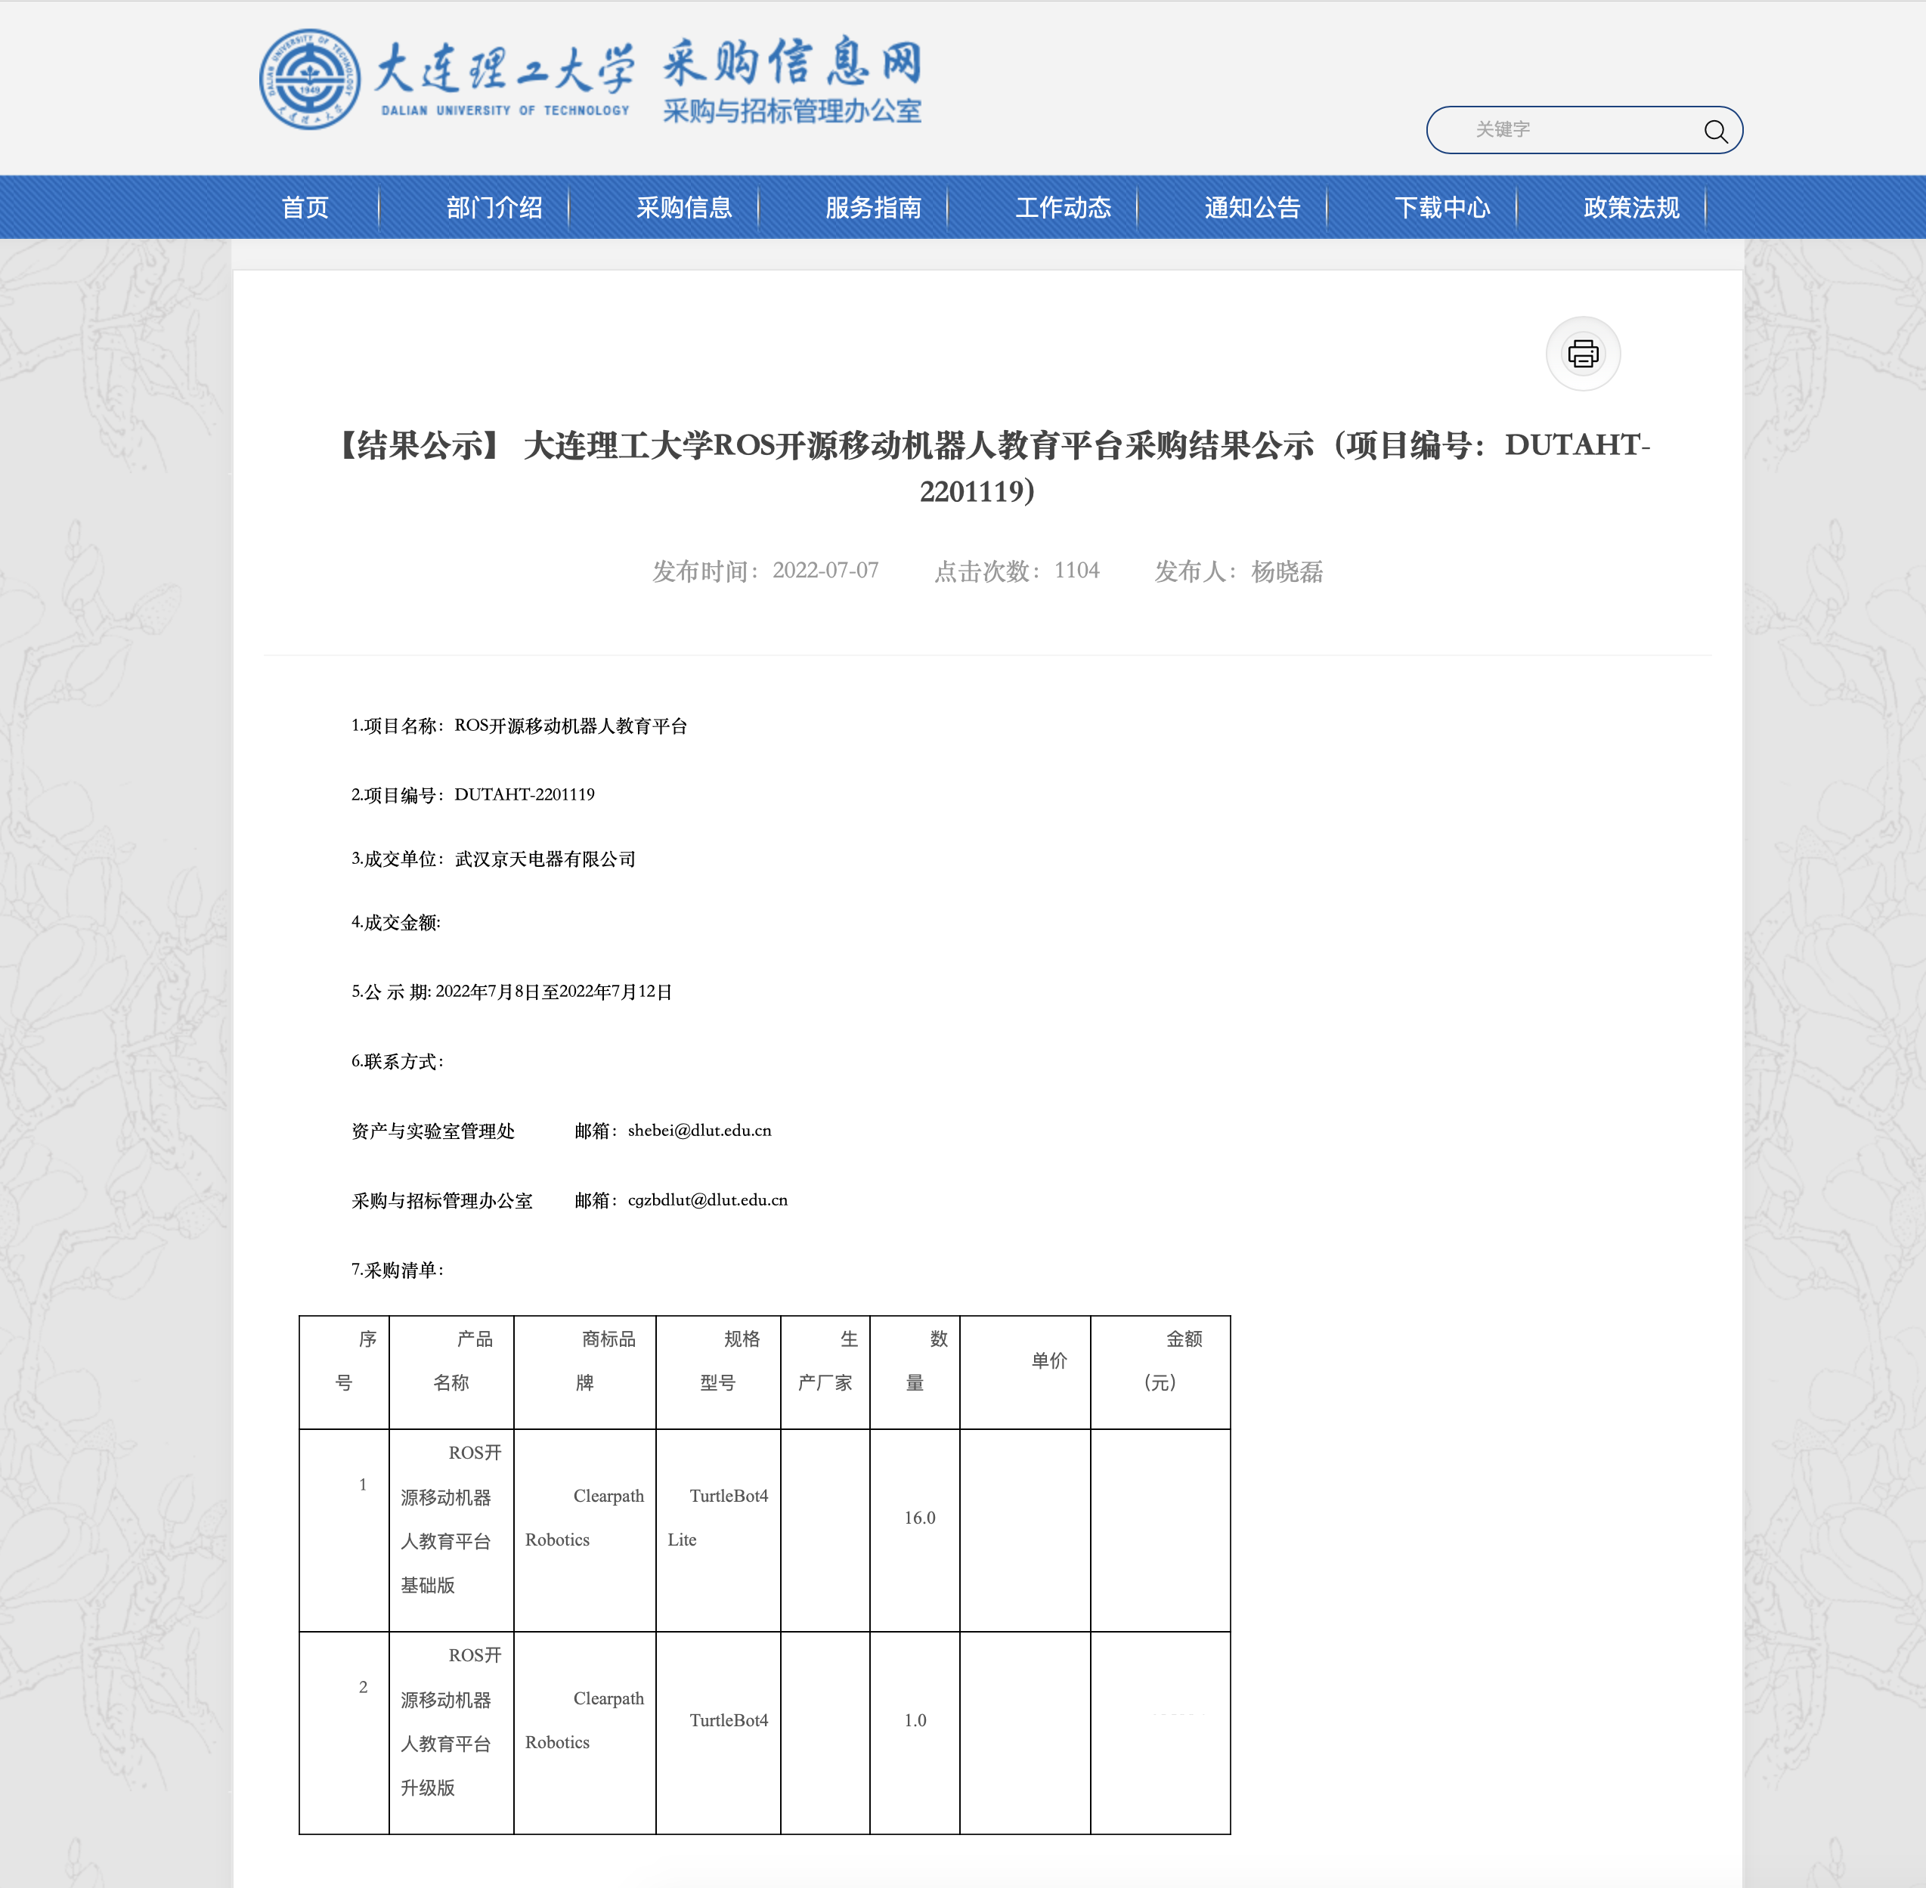Click the TurtleBot4 Lite model cell

(x=718, y=1530)
